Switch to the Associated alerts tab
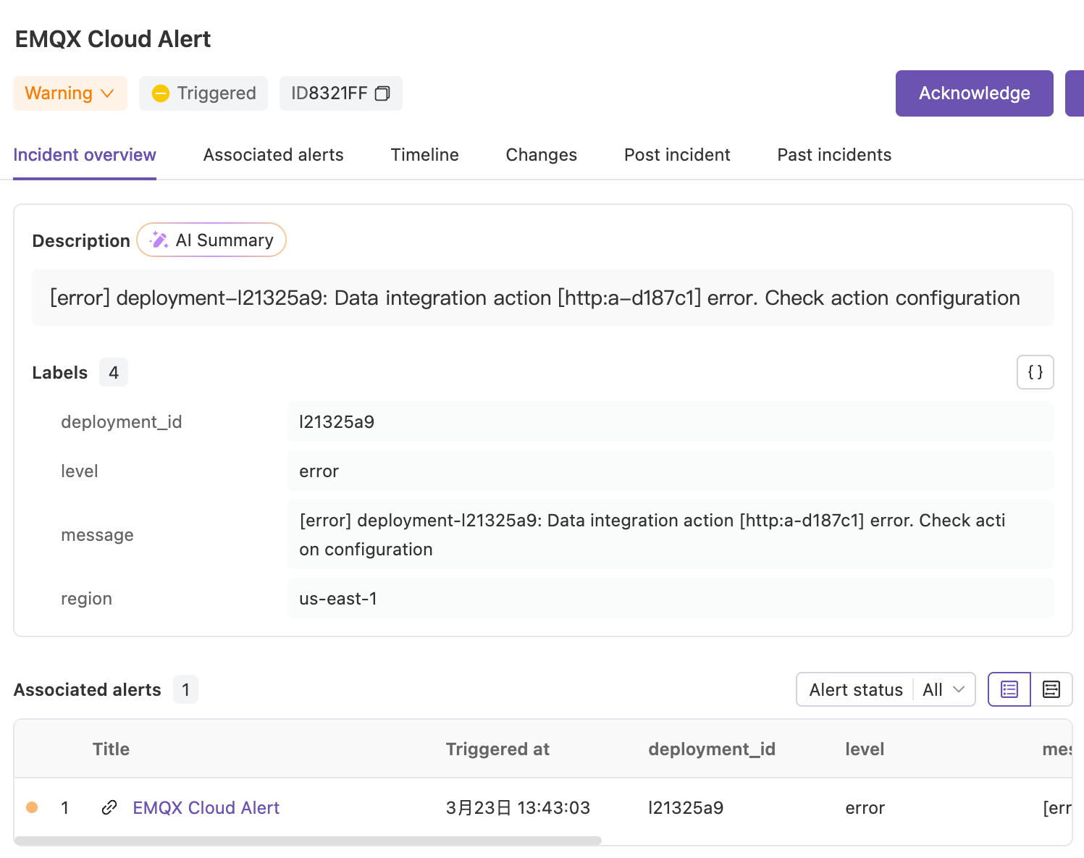Image resolution: width=1084 pixels, height=858 pixels. 273,155
